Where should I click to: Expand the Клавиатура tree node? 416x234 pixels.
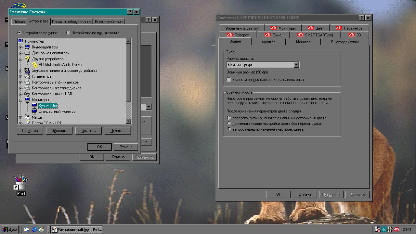click(21, 77)
